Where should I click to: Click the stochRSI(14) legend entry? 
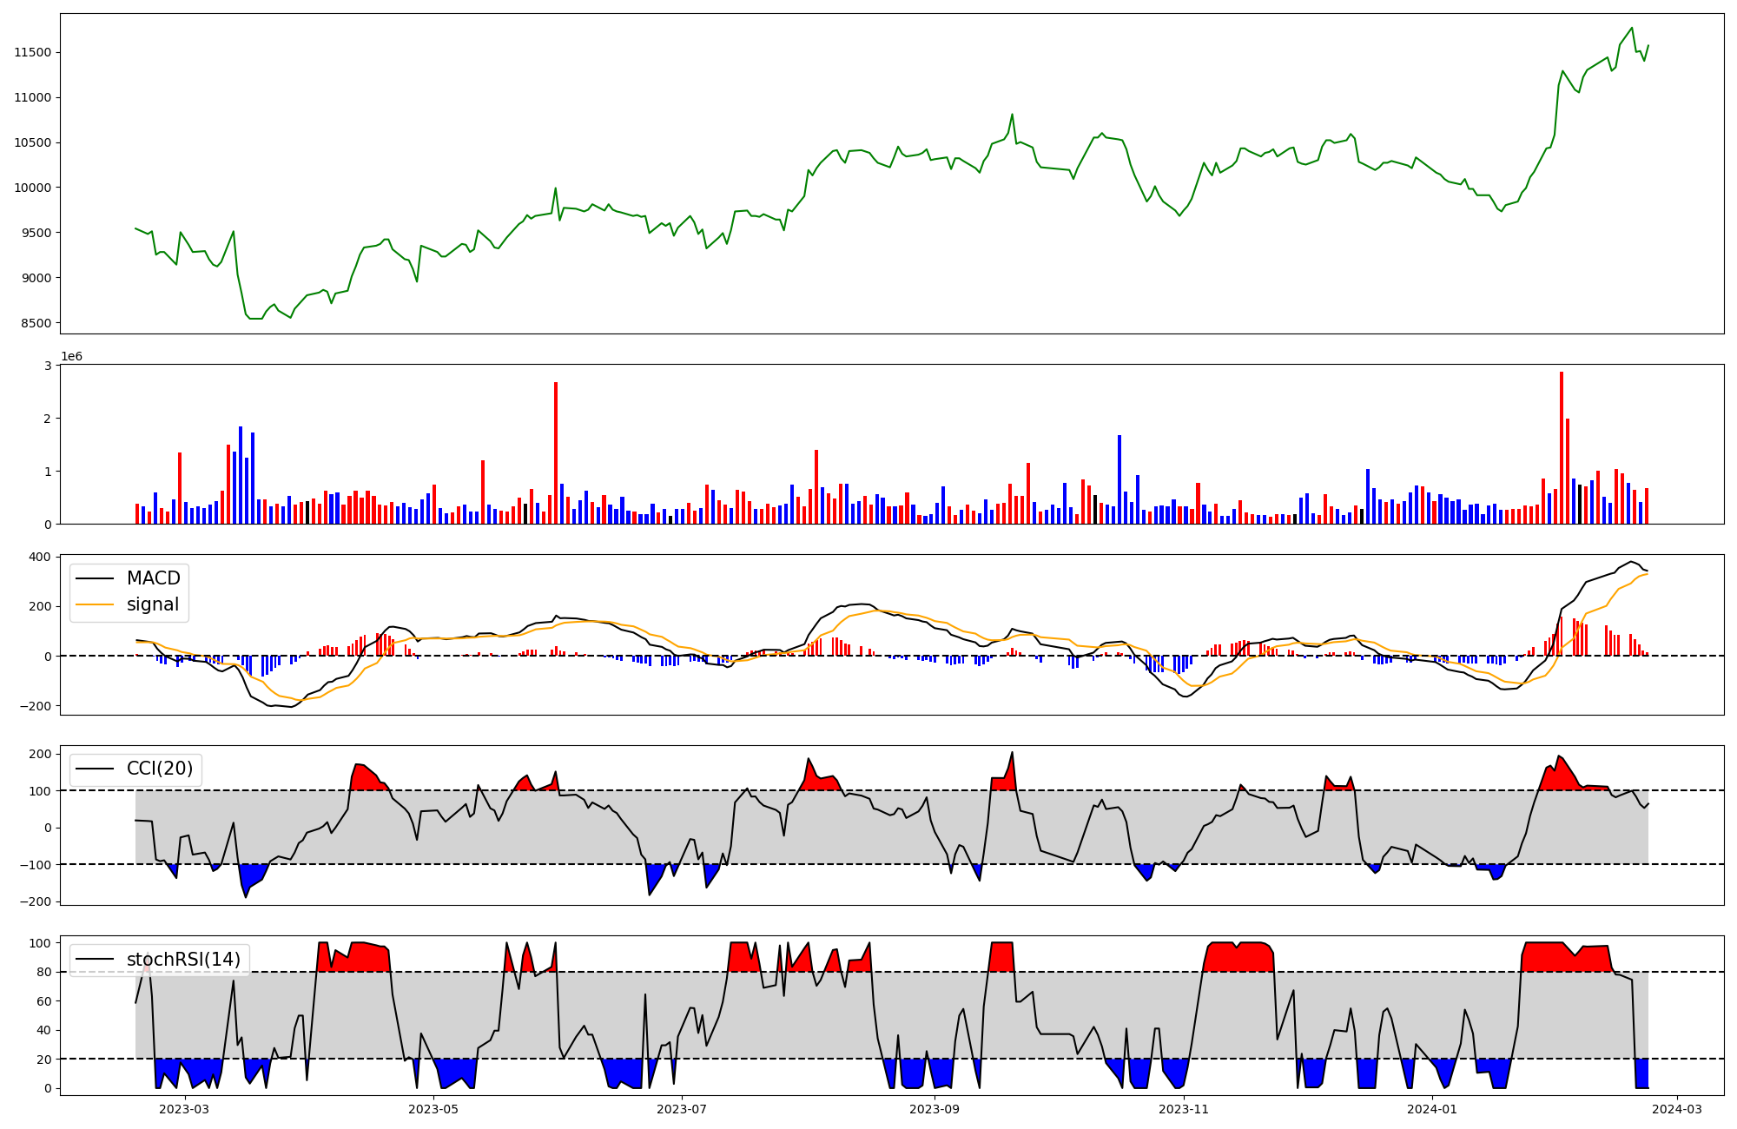coord(183,960)
